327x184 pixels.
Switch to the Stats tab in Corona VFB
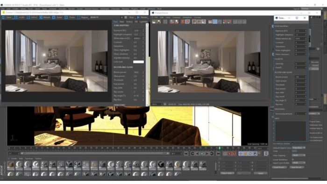[122, 21]
